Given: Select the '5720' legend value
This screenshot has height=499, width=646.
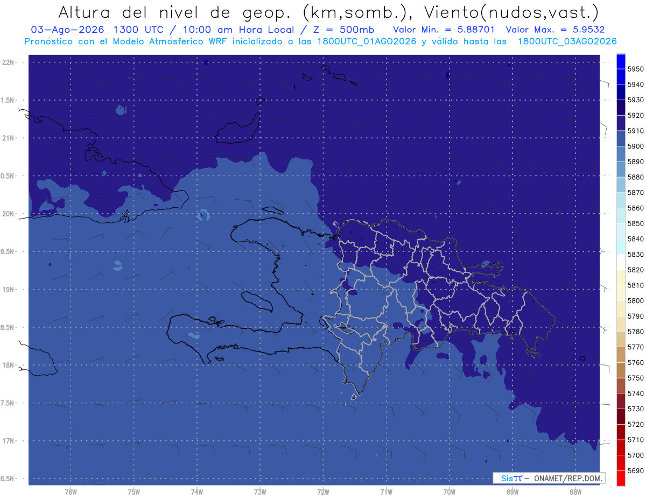Looking at the screenshot, I should [x=635, y=424].
